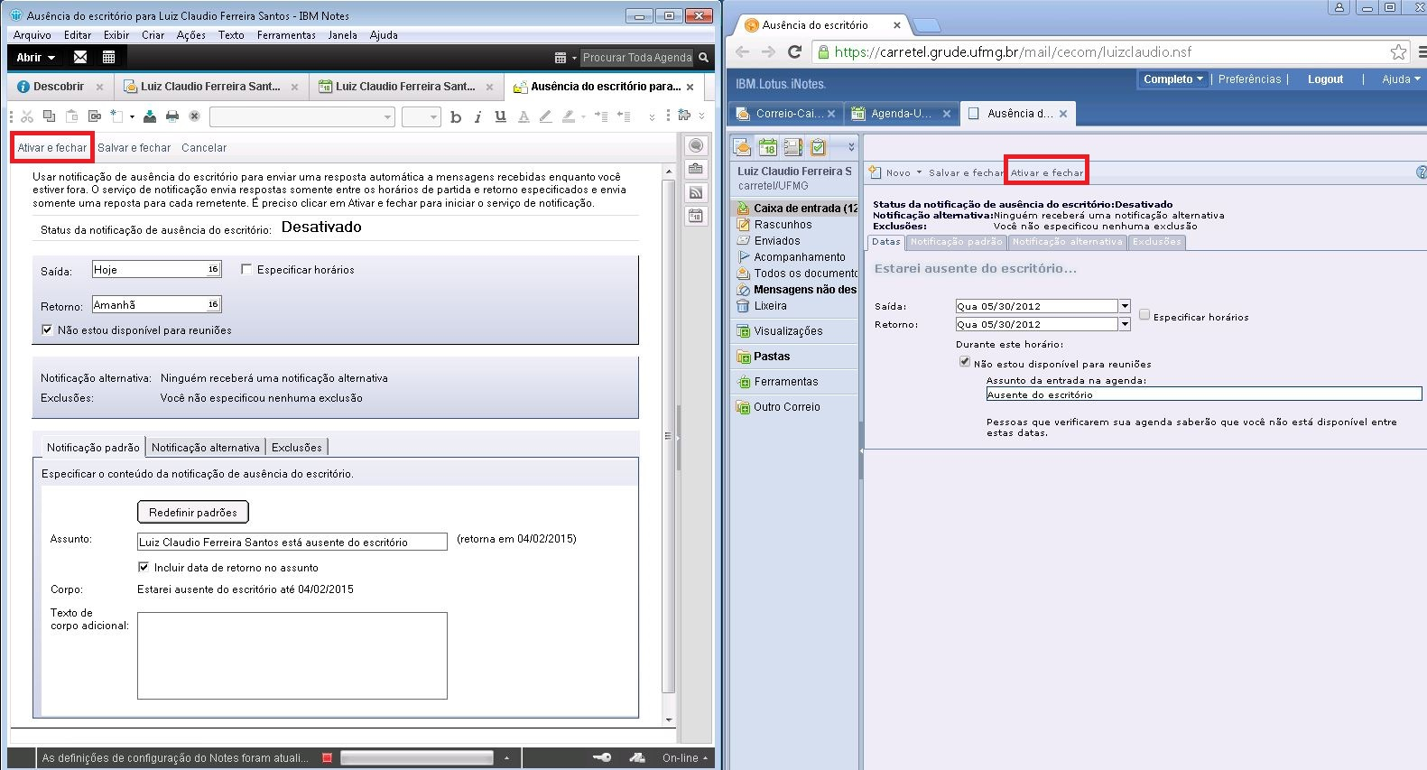The image size is (1427, 770).
Task: Open the Ferramentas menu in Notes
Action: [x=286, y=35]
